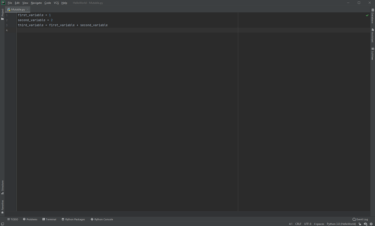The height and width of the screenshot is (226, 375).
Task: Open the line separator CRLF selector
Action: [298, 224]
